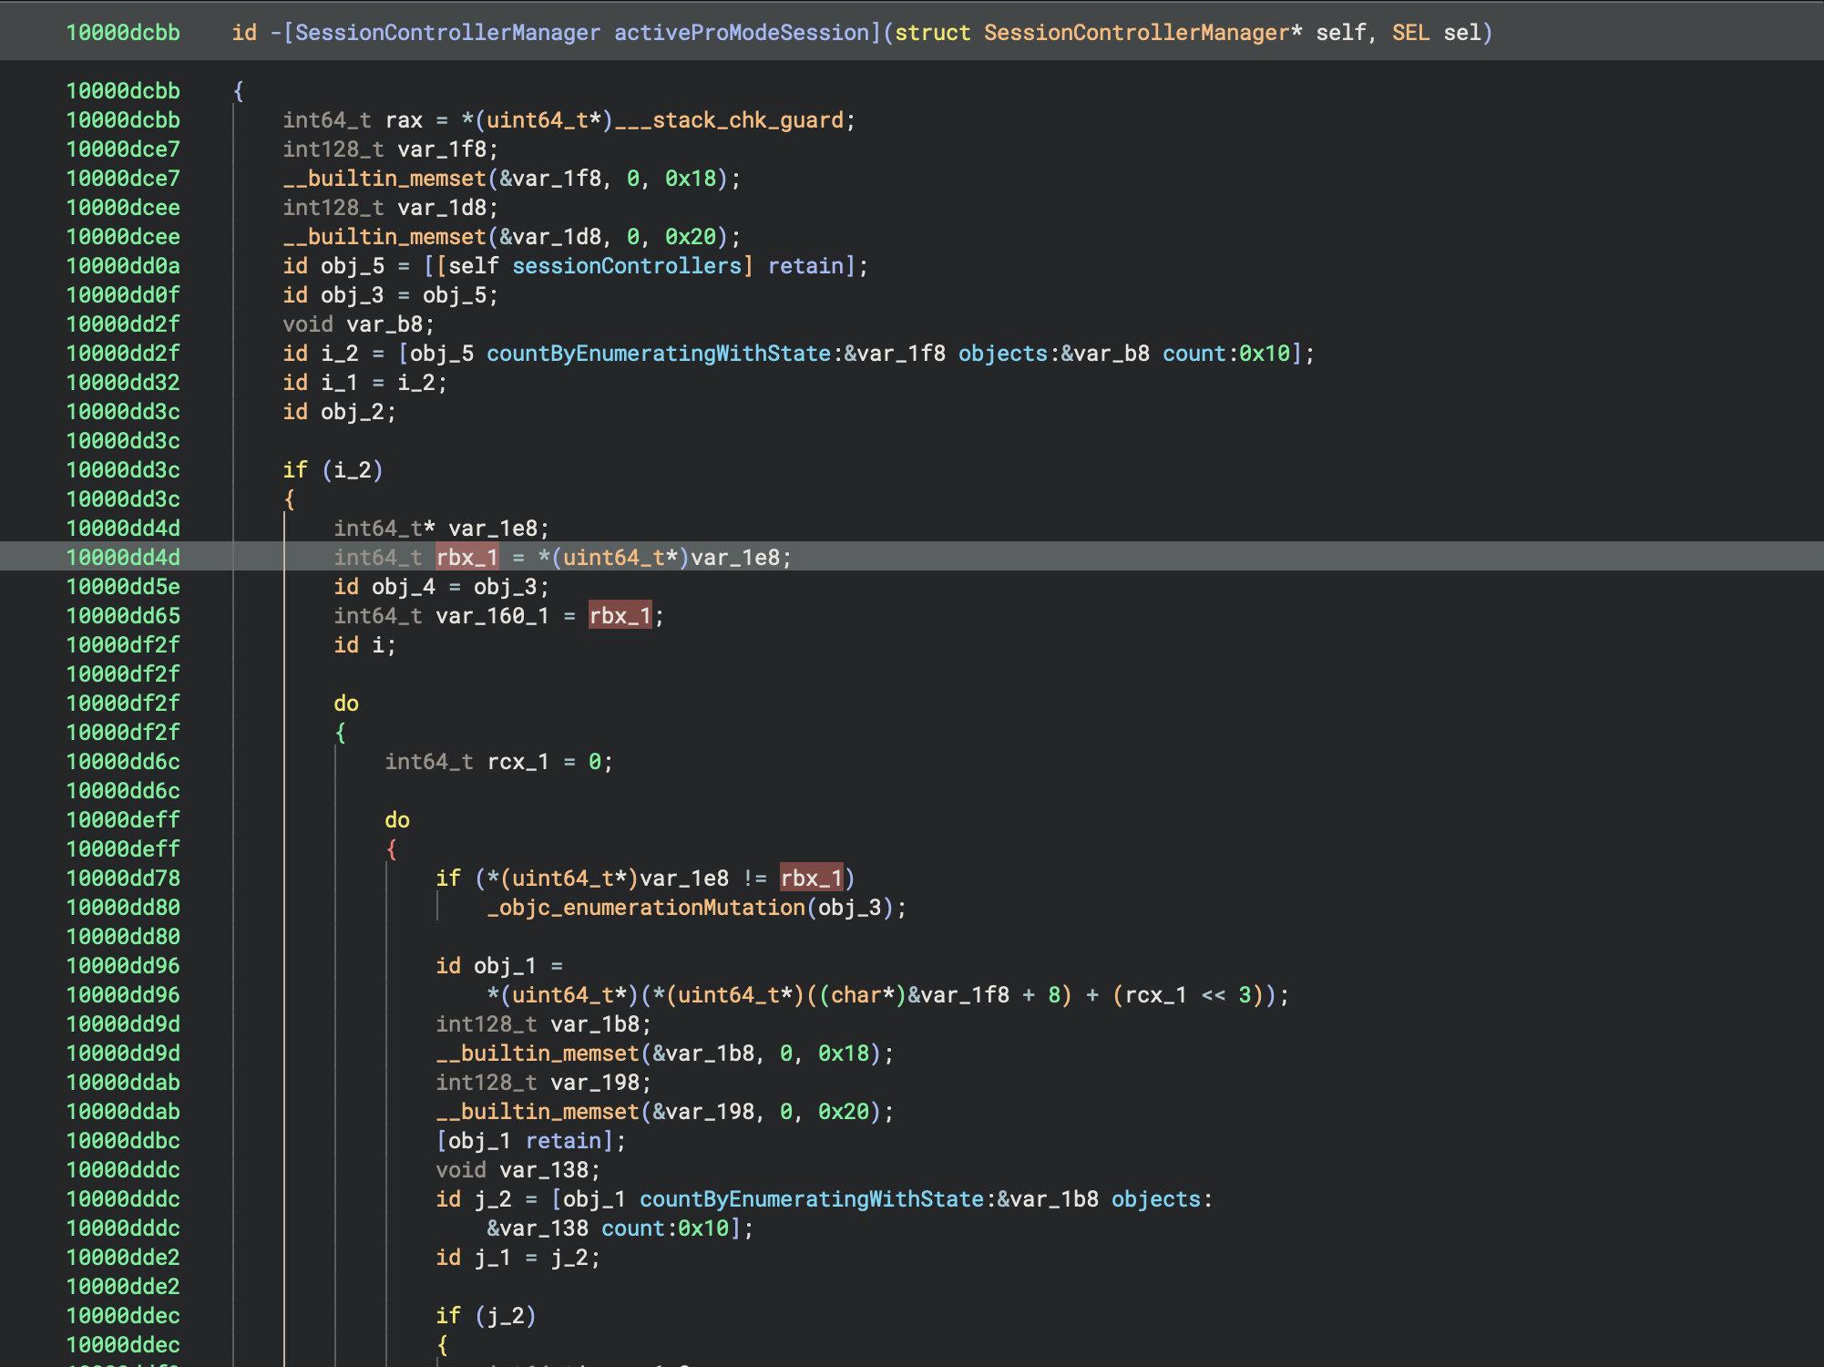Click address 10000dd78 in the gutter

pos(123,879)
